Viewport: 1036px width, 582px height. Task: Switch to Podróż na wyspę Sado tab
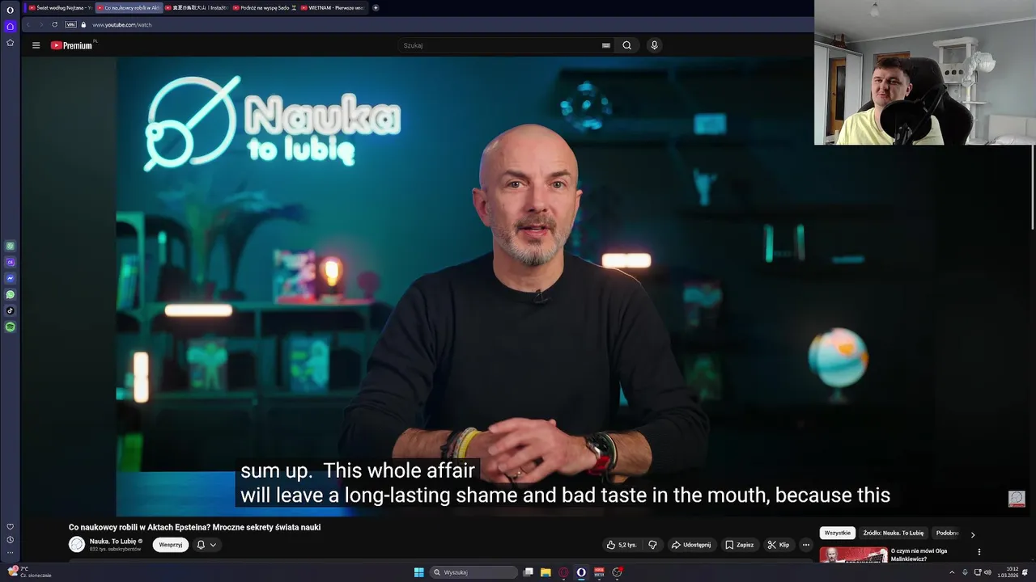coord(265,7)
